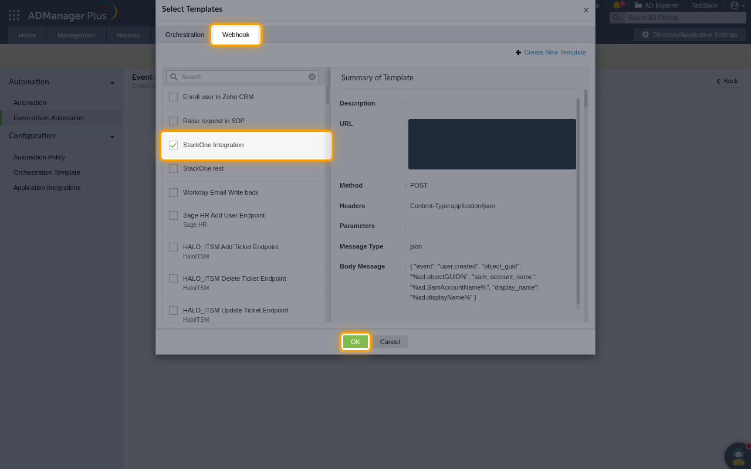Confirm selection with the OK button

(x=356, y=342)
